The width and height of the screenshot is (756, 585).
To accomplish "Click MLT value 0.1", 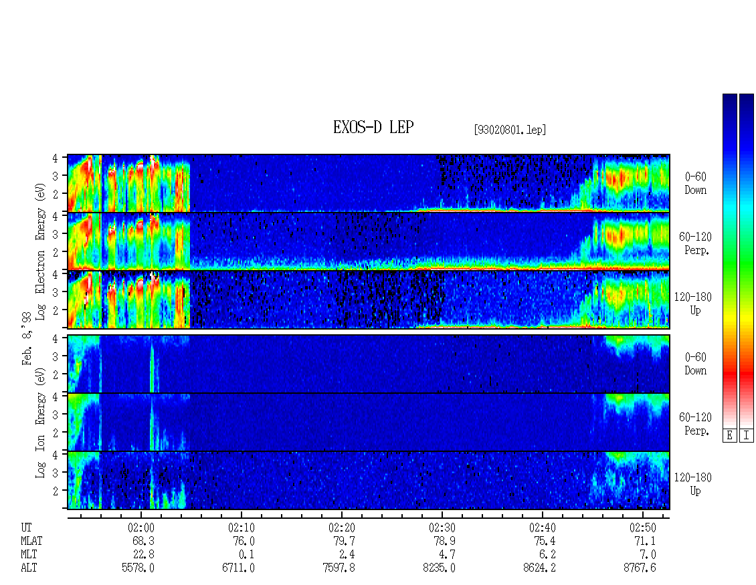I will pos(246,555).
